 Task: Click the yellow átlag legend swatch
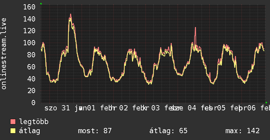tap(13, 131)
